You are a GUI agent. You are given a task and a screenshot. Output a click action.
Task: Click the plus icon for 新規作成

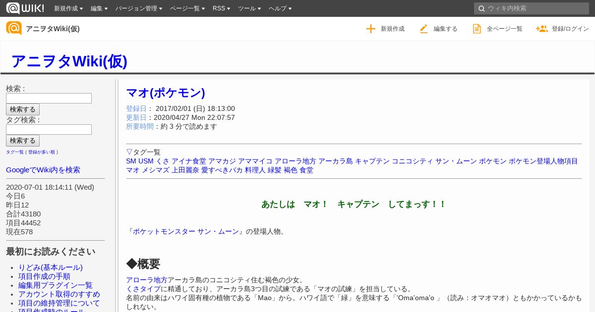(371, 29)
